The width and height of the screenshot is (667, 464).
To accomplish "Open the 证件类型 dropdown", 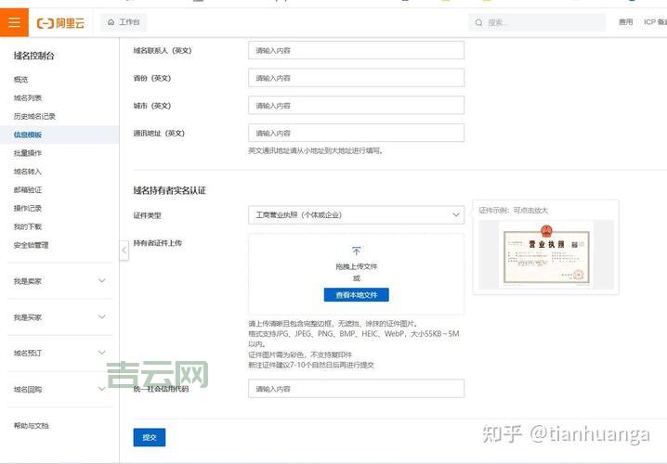I will [x=356, y=215].
